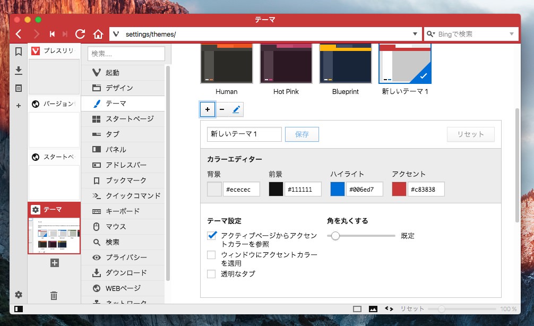
Task: Open the notes panel icon
Action: click(19, 88)
